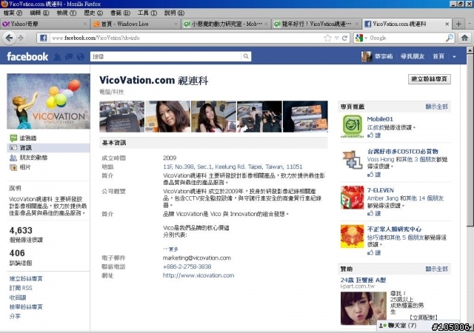Image resolution: width=474 pixels, height=333 pixels.
Task: Click the +886-2-2758-3838 phone link
Action: [x=187, y=267]
